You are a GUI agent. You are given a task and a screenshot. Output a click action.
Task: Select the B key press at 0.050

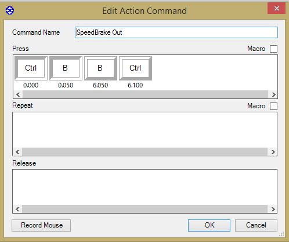tap(66, 68)
